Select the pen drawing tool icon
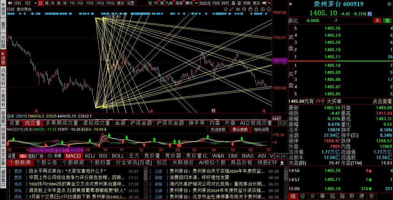 point(232,9)
